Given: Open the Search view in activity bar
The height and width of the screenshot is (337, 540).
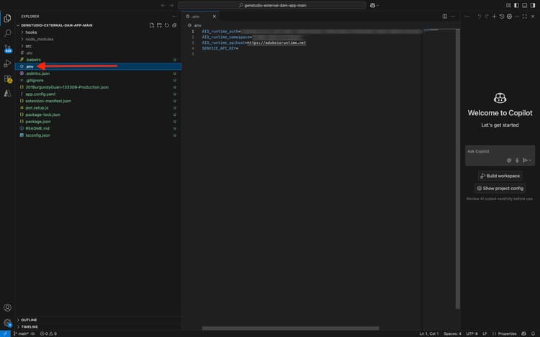Looking at the screenshot, I should 7,33.
